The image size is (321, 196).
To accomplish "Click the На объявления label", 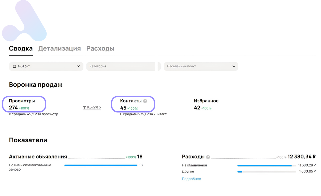I will (194, 165).
